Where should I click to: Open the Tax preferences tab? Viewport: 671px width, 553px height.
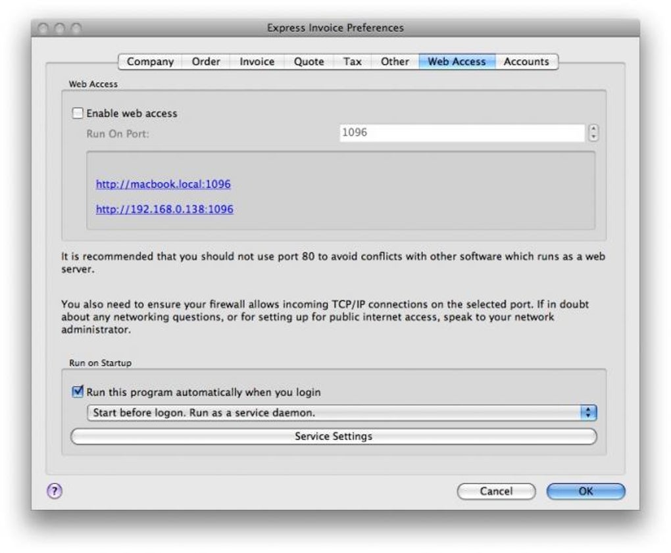click(352, 62)
